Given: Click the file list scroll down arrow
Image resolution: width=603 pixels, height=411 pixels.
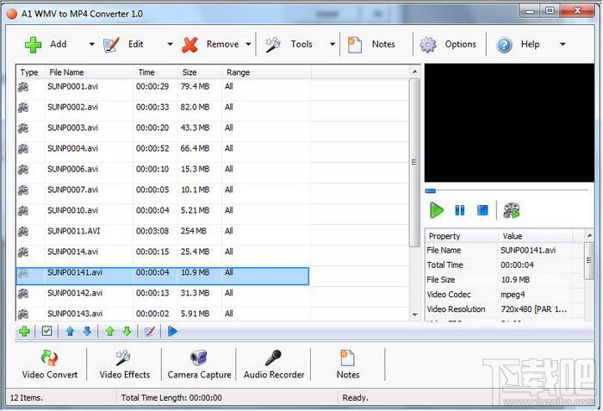Looking at the screenshot, I should coord(414,314).
